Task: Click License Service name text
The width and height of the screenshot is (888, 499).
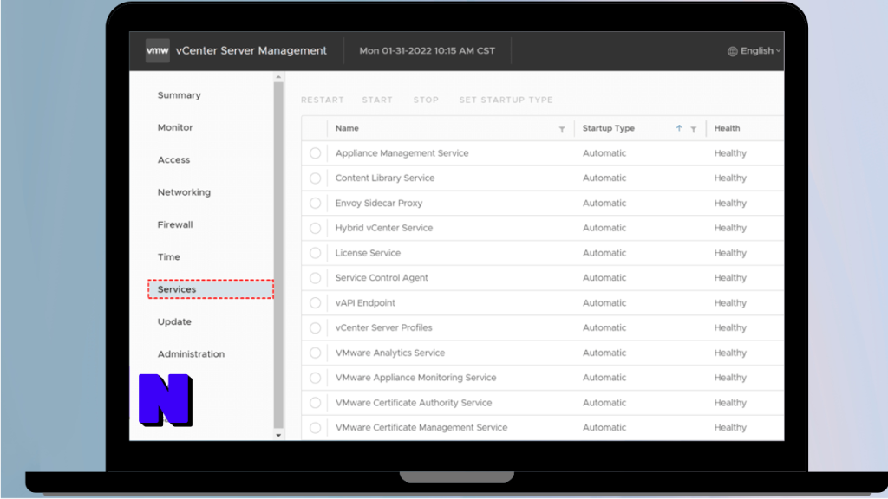Action: (x=368, y=253)
